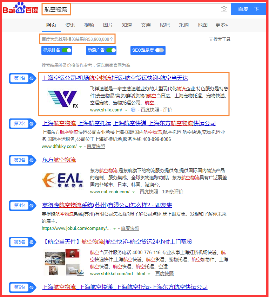The image size is (269, 297).
Task: Open 百度快照 for jobui.com result
Action: 130,228
